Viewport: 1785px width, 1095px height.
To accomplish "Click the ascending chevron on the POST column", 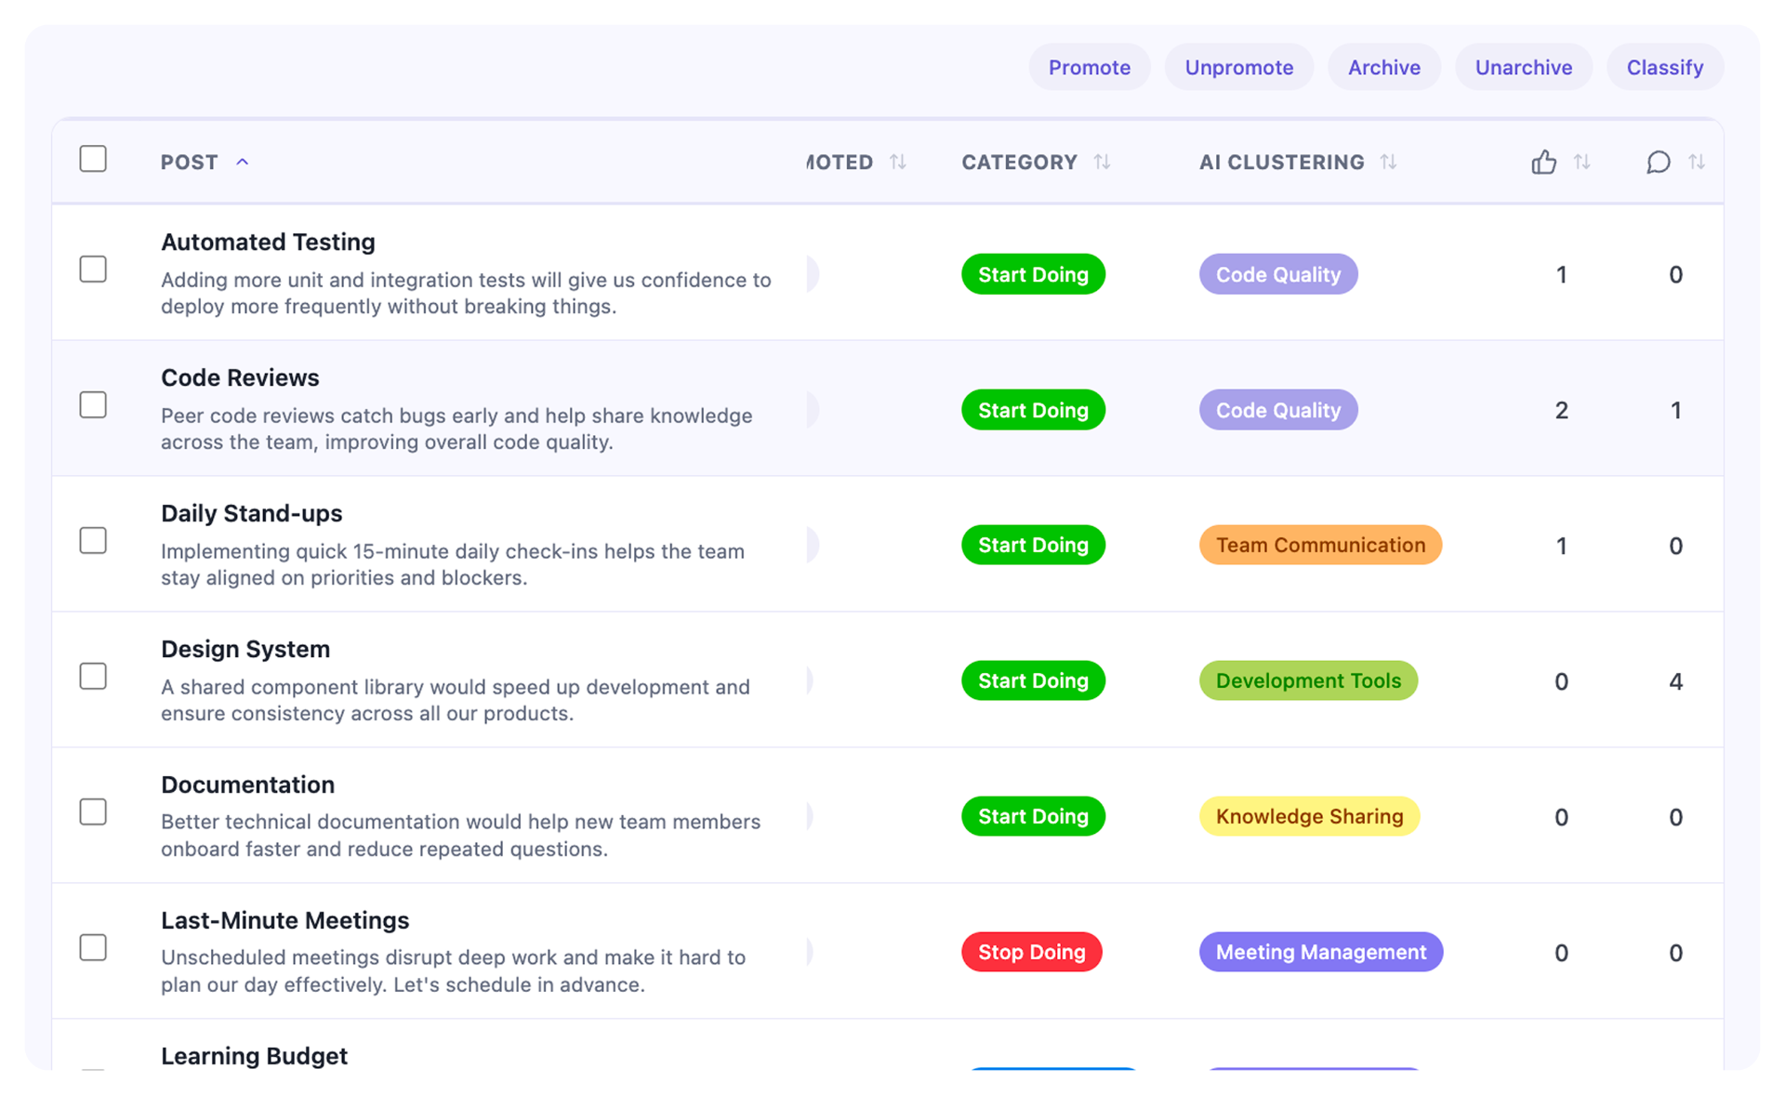I will [243, 162].
